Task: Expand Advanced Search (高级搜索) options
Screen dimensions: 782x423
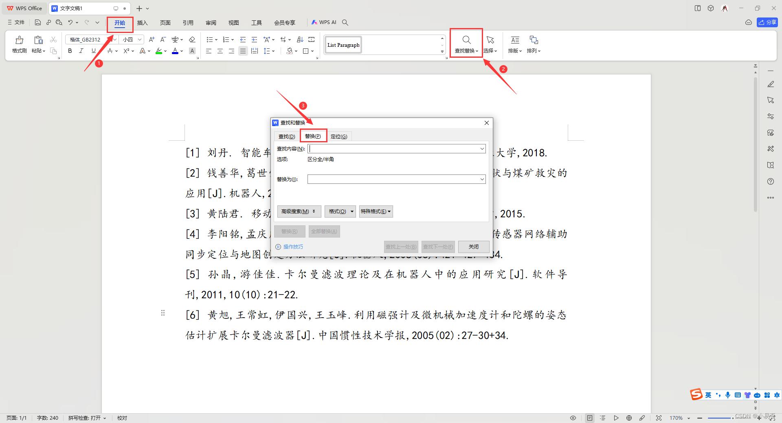Action: pos(299,211)
